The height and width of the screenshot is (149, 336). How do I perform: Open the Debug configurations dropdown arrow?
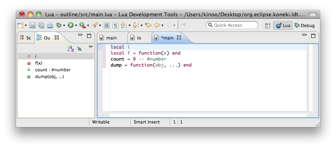tap(64, 25)
